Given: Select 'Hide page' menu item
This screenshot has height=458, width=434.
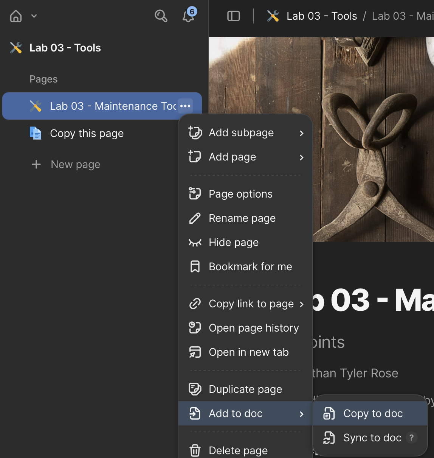Looking at the screenshot, I should (246, 242).
